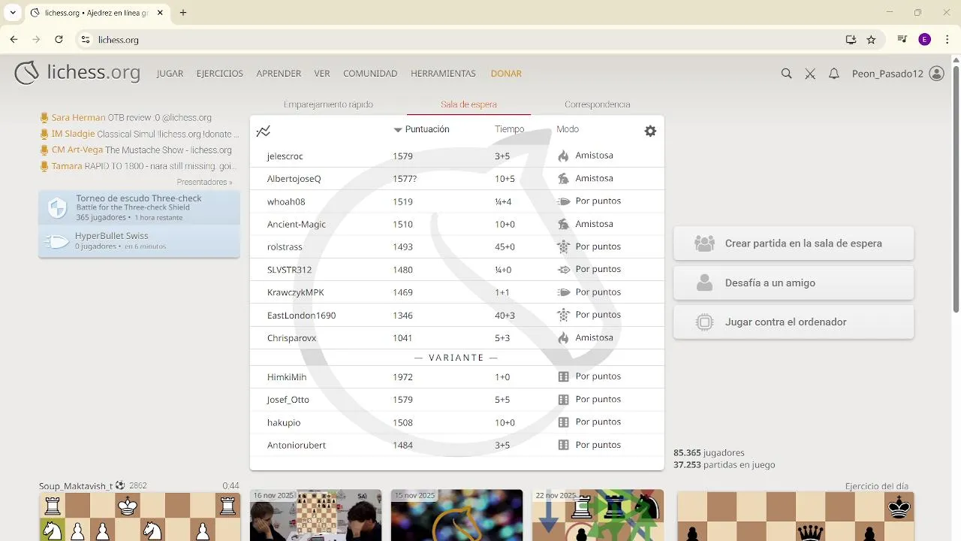This screenshot has width=961, height=541.
Task: Switch to Emparejamiento rápido tab
Action: pyautogui.click(x=328, y=104)
